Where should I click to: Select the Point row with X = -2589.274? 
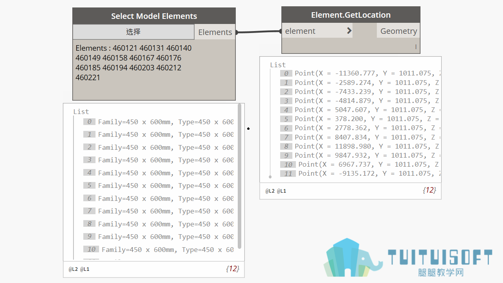tap(360, 83)
